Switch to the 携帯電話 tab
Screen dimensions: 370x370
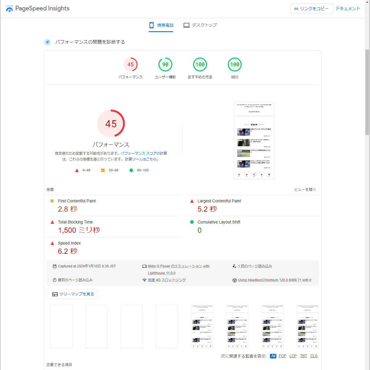click(x=161, y=25)
